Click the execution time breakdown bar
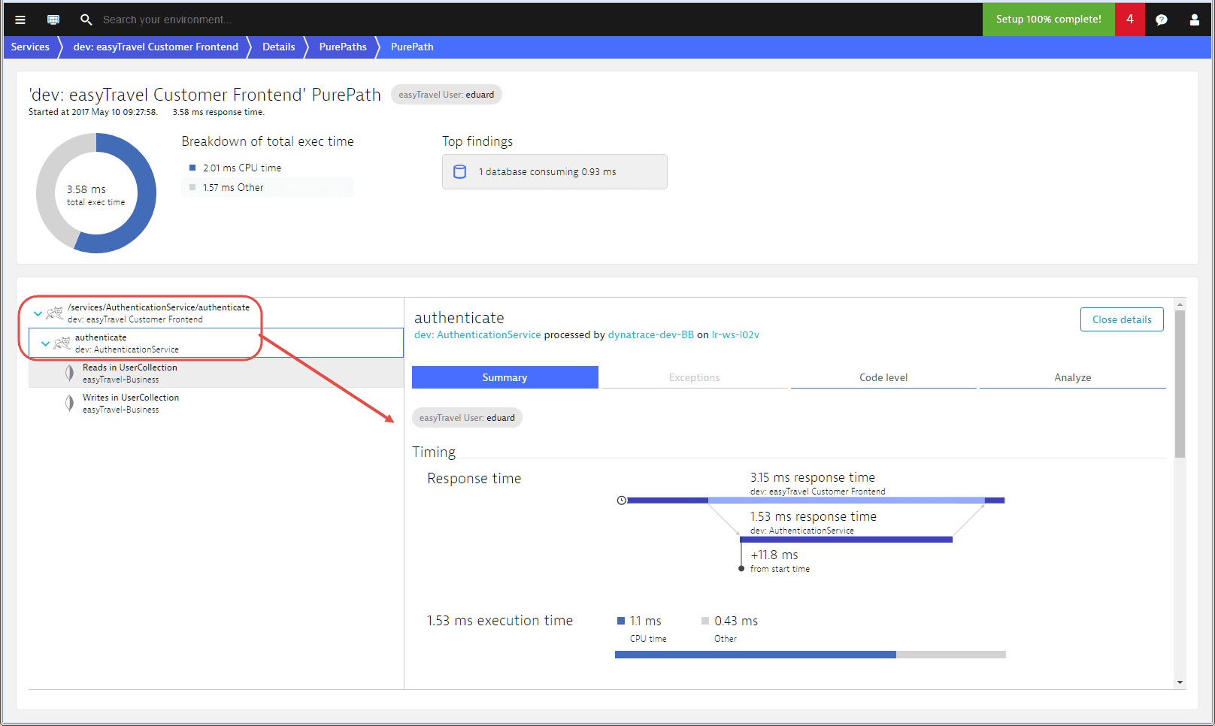 811,655
